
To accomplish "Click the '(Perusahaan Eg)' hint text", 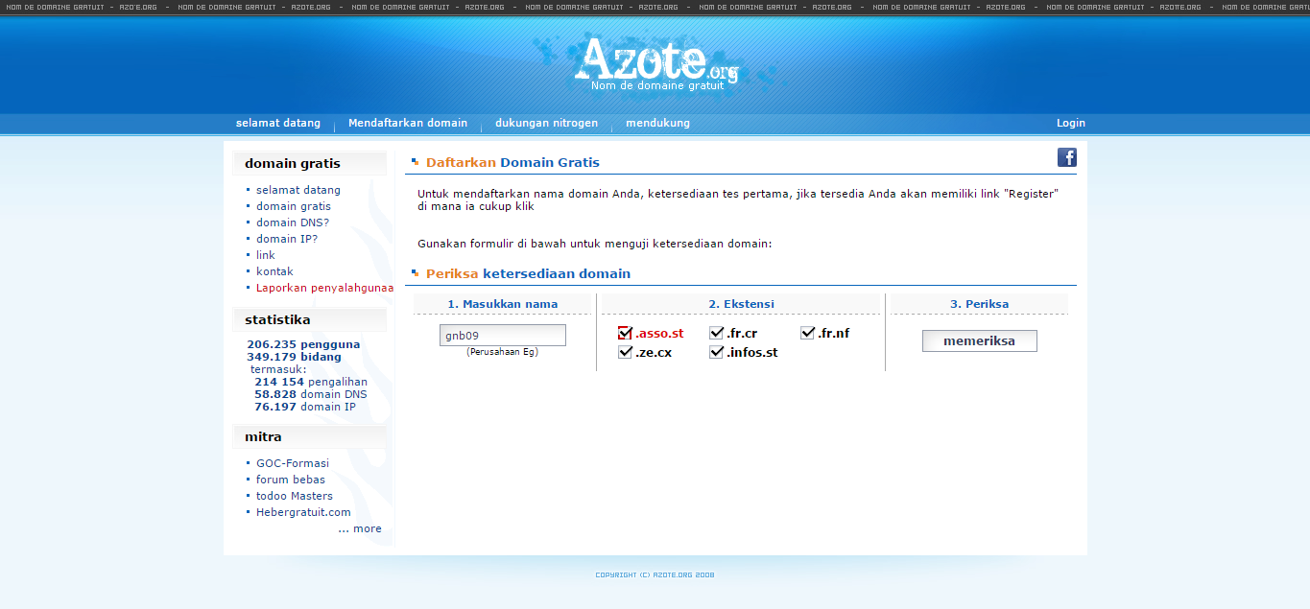I will click(x=503, y=352).
